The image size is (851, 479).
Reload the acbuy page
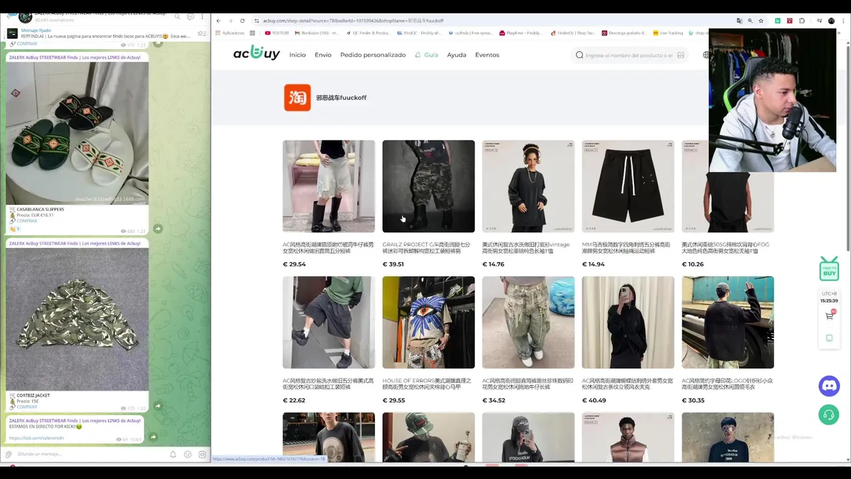pos(242,21)
